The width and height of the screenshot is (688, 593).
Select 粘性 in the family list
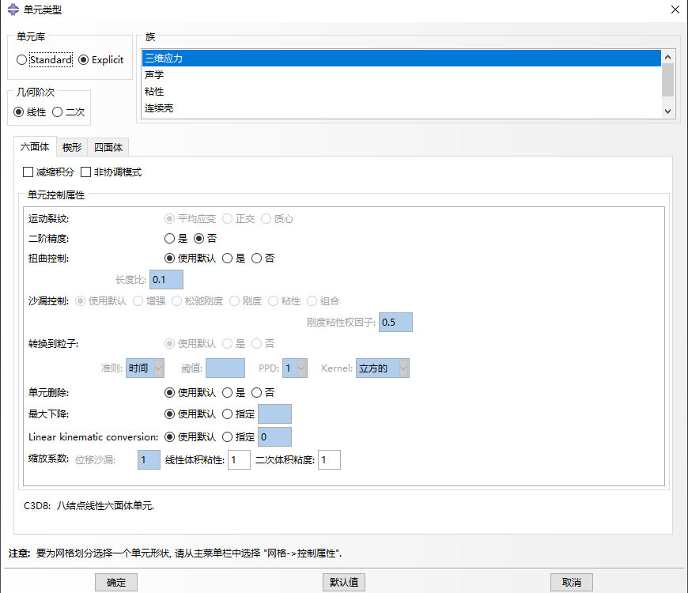pos(401,92)
